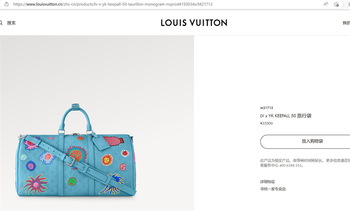Click the product code M21713
This screenshot has height=211, width=350.
267,108
